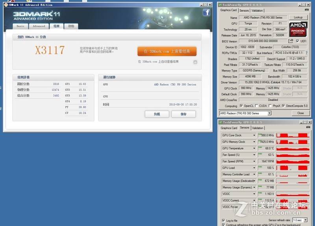This screenshot has height=226, width=315.
Task: Click the GPU name field in GPU-Z
Action: (x=263, y=18)
